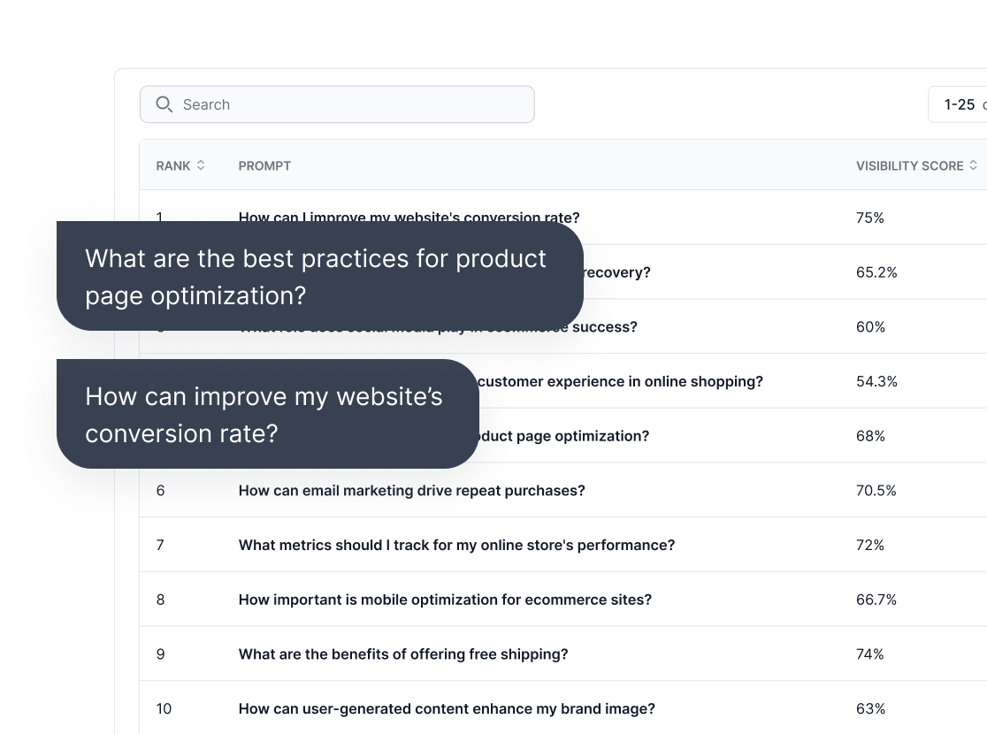Click the 75% visibility score
The height and width of the screenshot is (734, 987).
[870, 218]
